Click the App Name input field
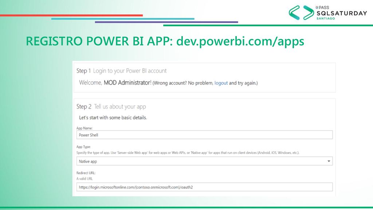This screenshot has width=373, height=210. click(x=204, y=135)
